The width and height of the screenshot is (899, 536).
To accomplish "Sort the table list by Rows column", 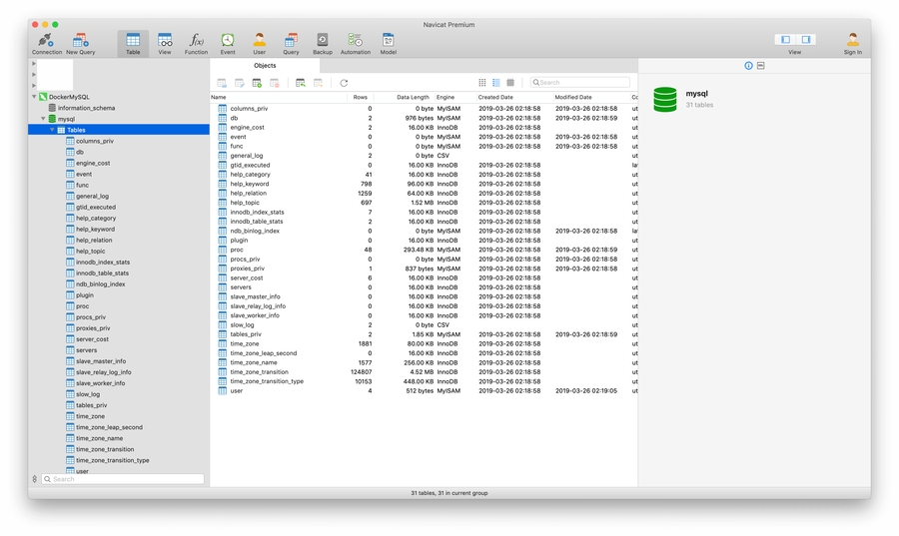I will coord(361,97).
